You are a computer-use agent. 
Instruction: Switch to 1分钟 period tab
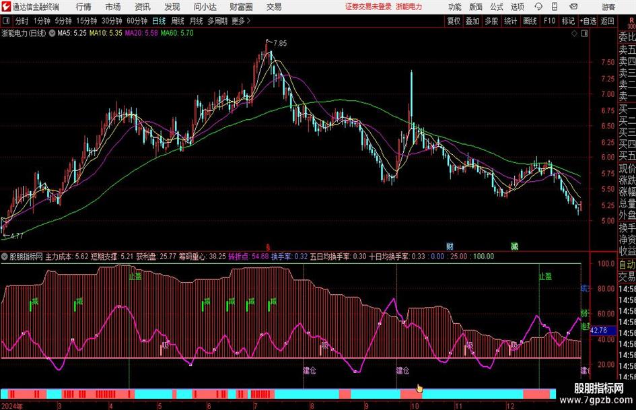tap(41, 21)
